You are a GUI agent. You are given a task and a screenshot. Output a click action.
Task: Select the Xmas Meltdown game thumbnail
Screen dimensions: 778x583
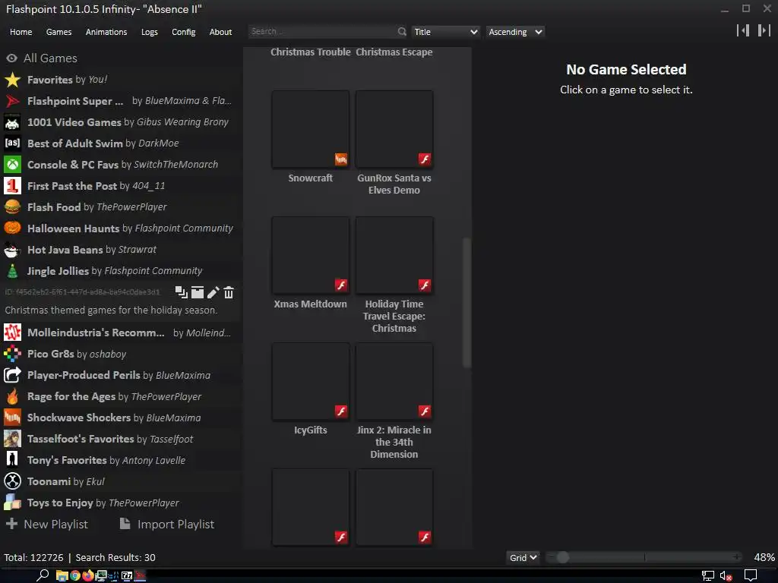pos(311,255)
